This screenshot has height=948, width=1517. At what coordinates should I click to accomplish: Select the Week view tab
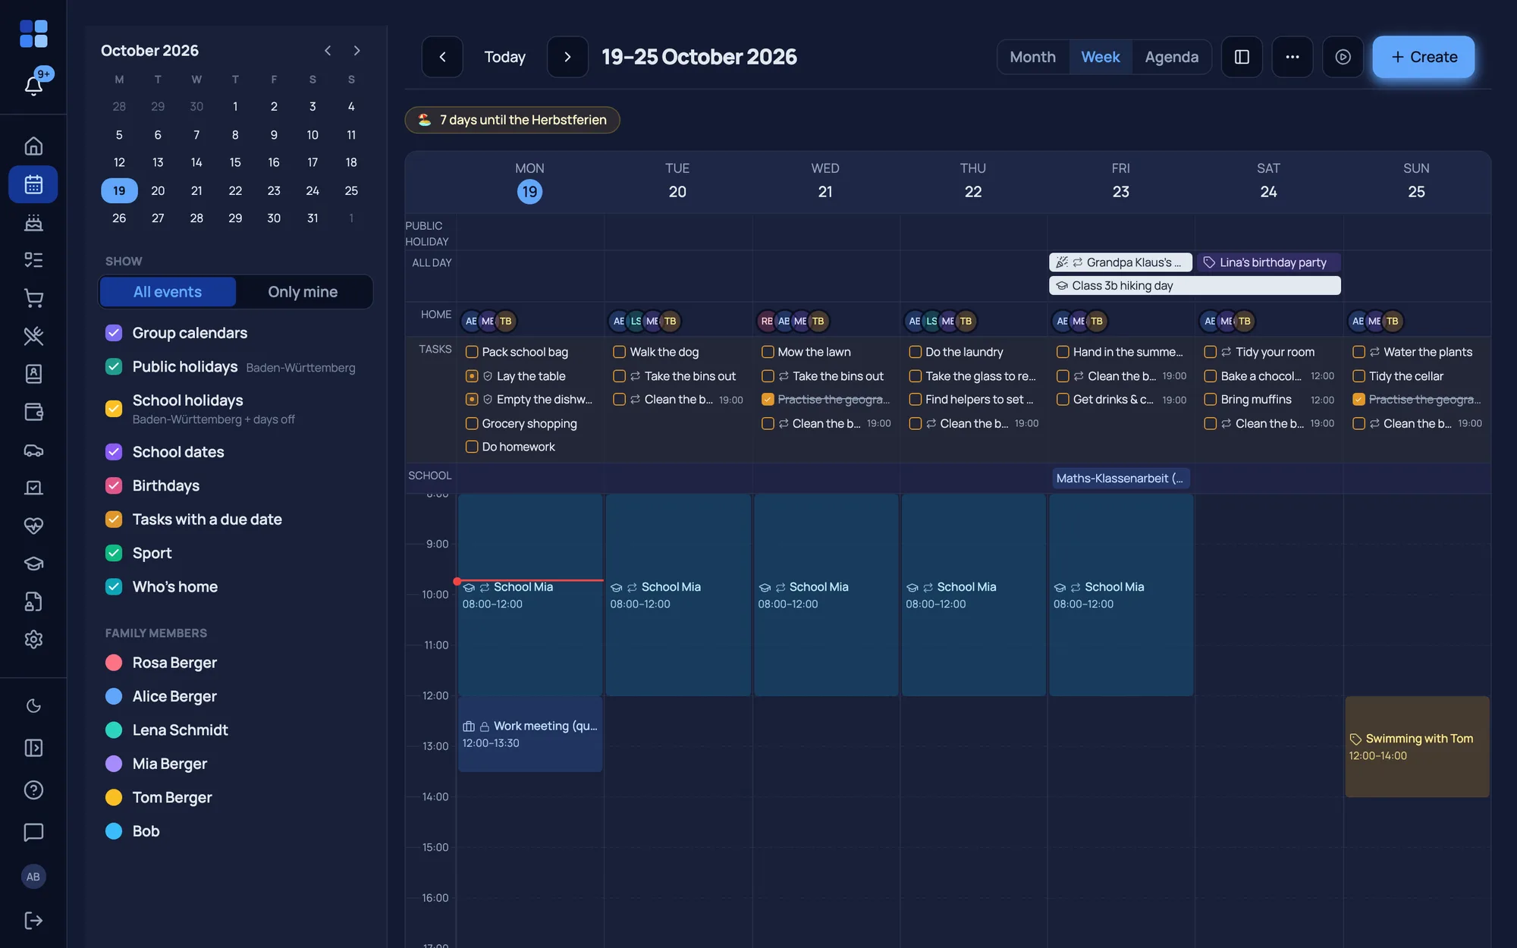[x=1101, y=57]
